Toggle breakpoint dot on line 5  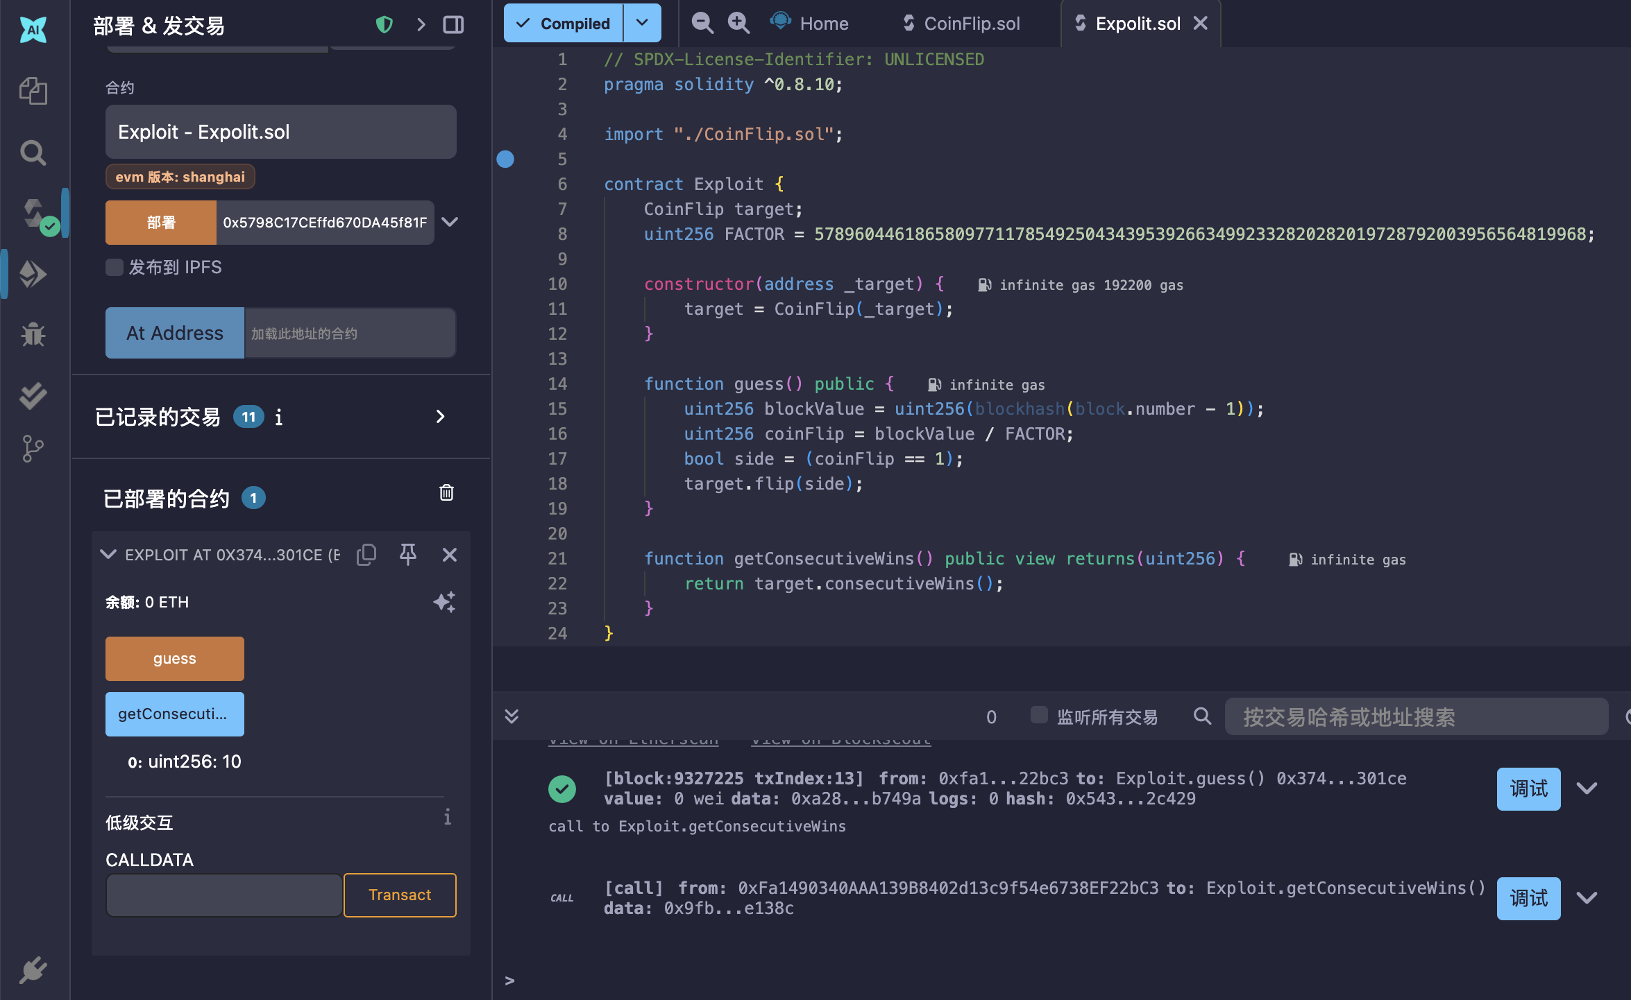point(505,160)
